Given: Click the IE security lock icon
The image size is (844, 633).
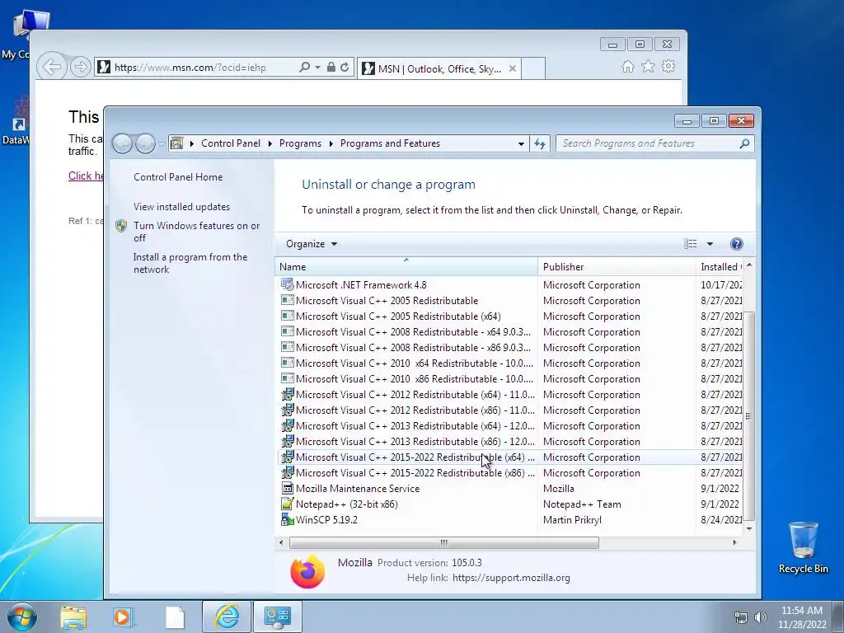Looking at the screenshot, I should pyautogui.click(x=331, y=68).
